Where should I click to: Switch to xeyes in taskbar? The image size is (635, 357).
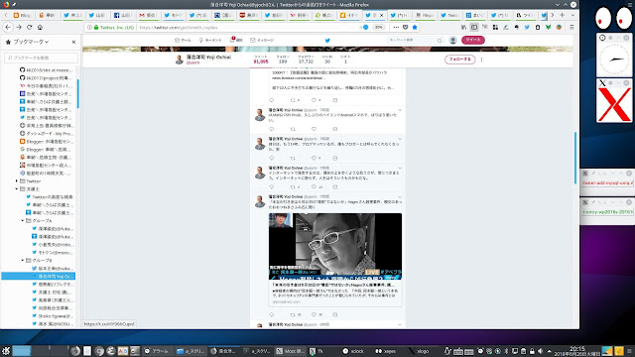click(x=386, y=351)
